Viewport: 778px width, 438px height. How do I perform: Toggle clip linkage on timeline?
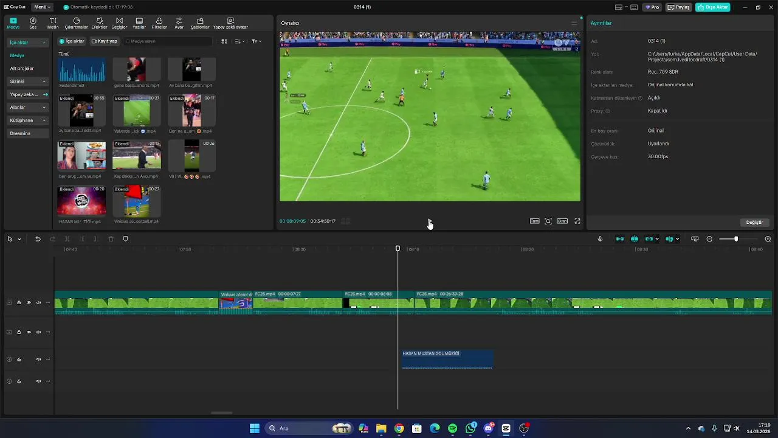(x=649, y=239)
